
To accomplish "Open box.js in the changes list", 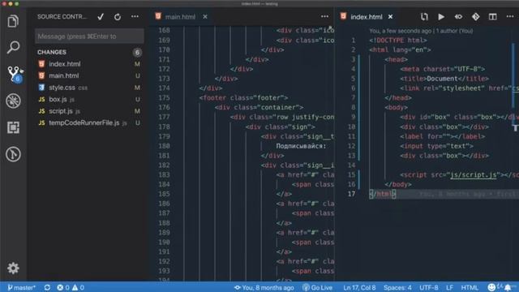I will (89, 99).
